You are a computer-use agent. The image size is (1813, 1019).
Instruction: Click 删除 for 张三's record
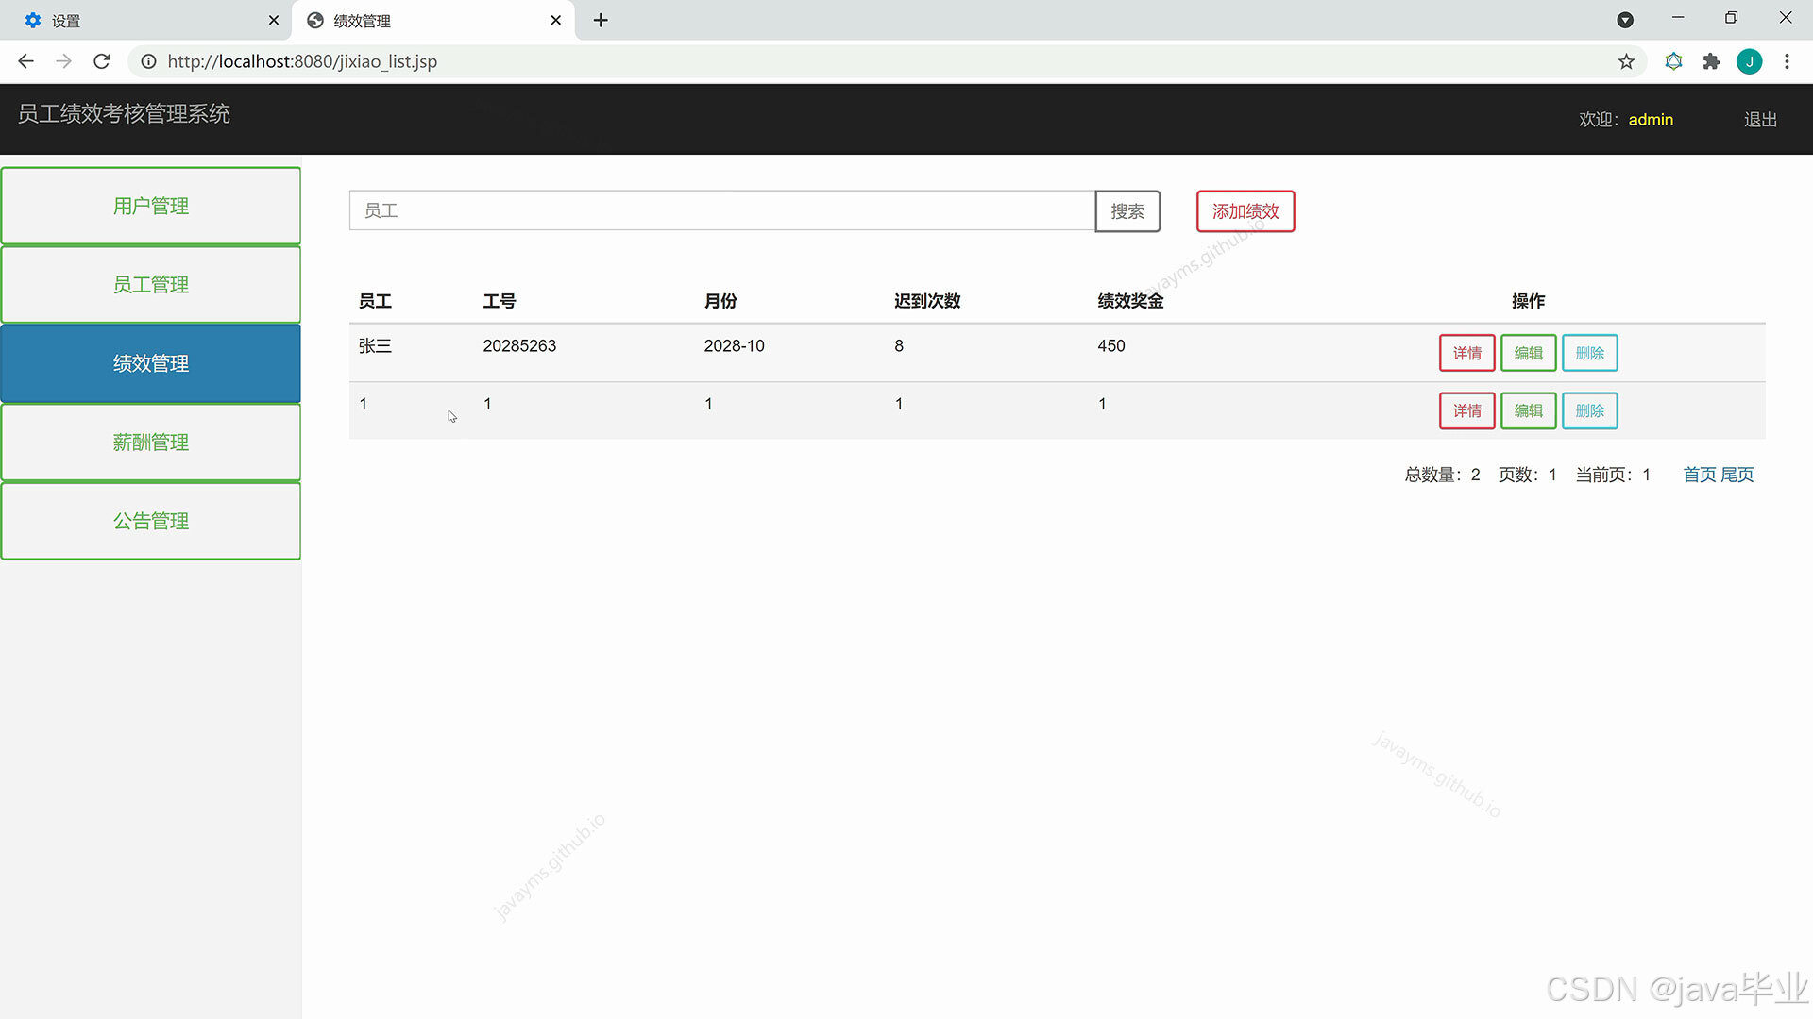pyautogui.click(x=1589, y=353)
